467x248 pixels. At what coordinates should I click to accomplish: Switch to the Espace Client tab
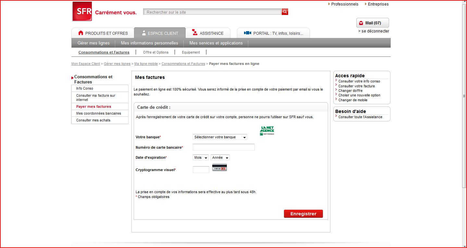coord(160,33)
